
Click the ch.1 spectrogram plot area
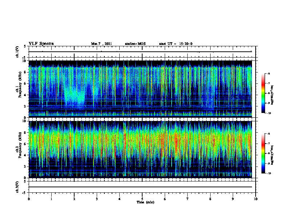coord(140,89)
